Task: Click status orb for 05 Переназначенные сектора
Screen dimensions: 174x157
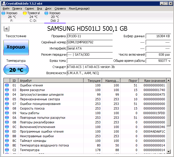Action: coord(7,99)
